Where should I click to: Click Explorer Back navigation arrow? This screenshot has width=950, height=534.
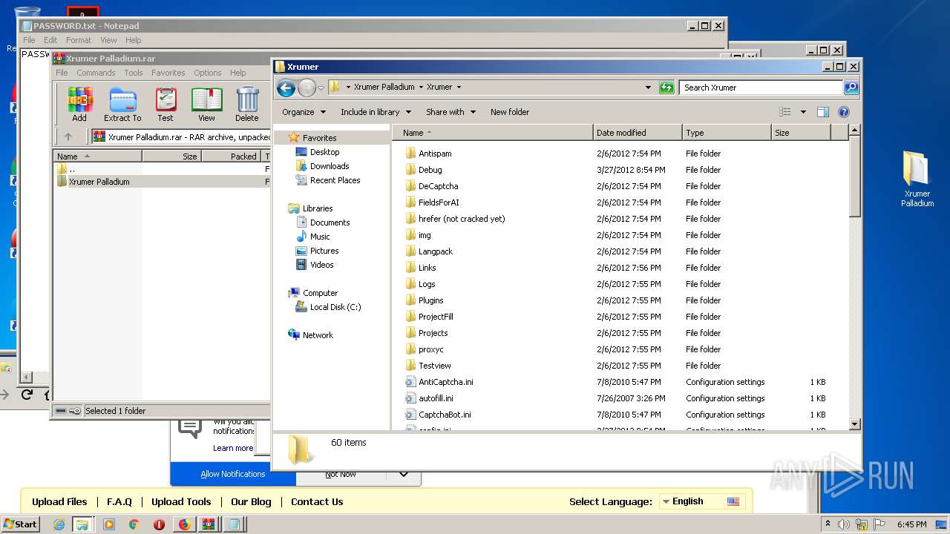point(286,88)
